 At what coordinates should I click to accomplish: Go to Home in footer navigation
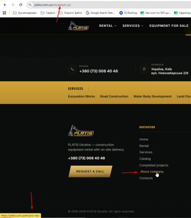144,139
